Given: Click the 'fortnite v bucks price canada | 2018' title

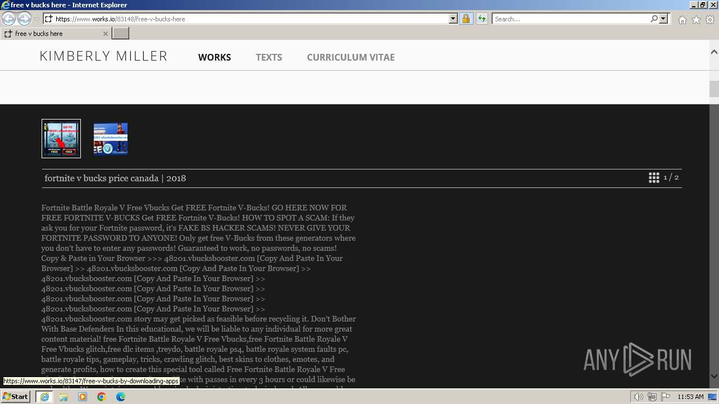Looking at the screenshot, I should 115,178.
